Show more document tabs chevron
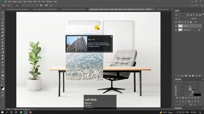The width and height of the screenshot is (204, 114). [x=172, y=9]
